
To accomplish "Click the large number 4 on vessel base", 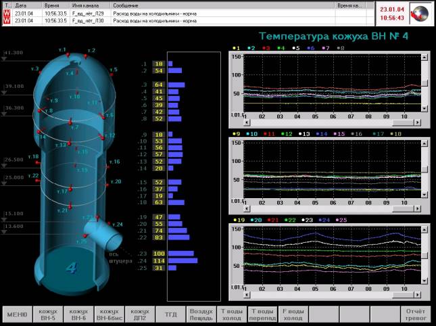I will 71,268.
